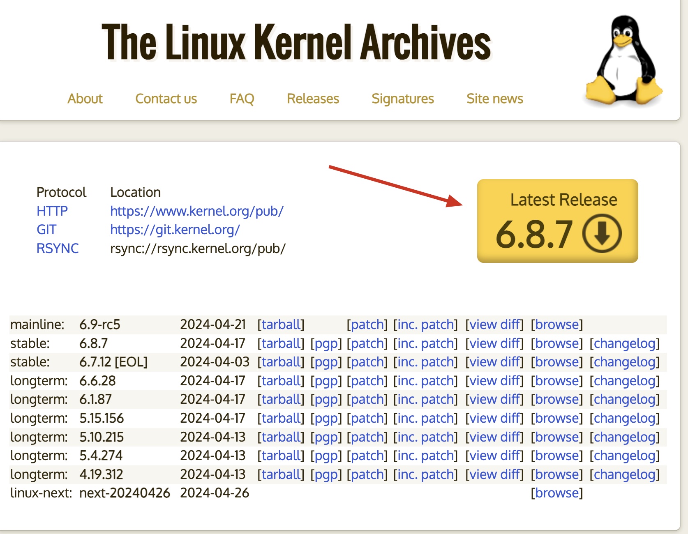
Task: Click the 2024-04-21 date cell
Action: (x=213, y=325)
